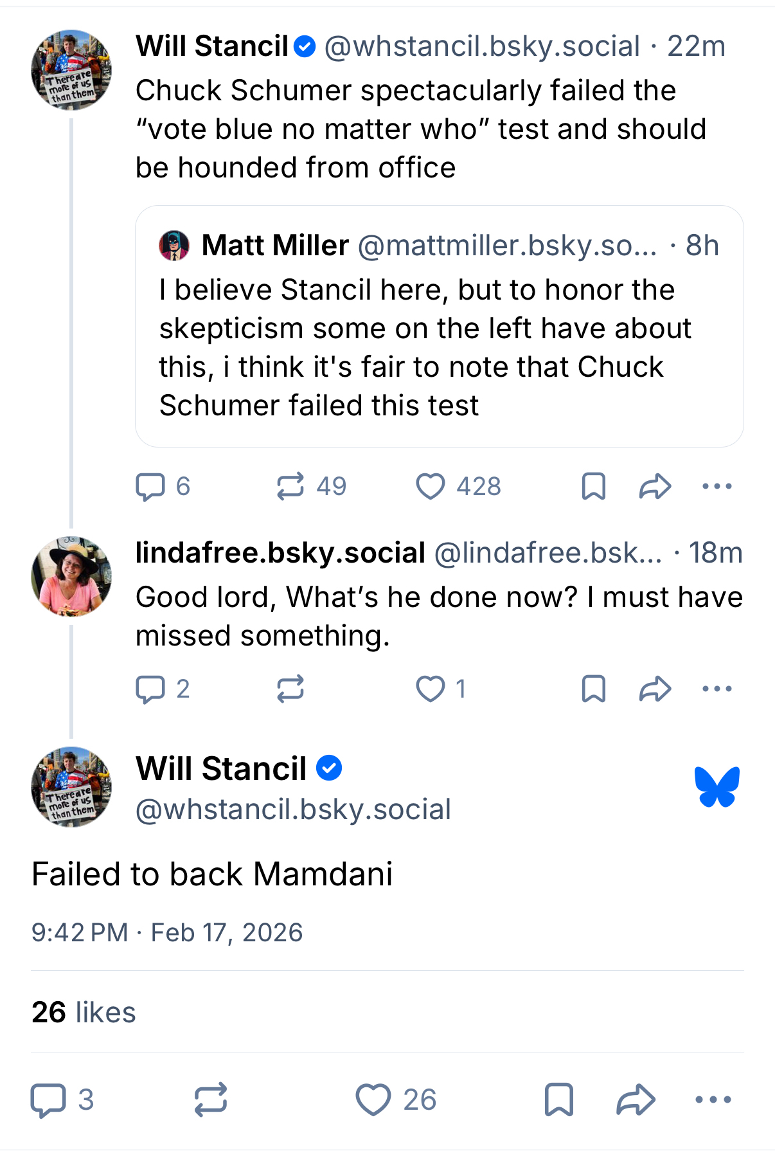This screenshot has height=1158, width=775.
Task: Bookmark Will Stancil's top post
Action: click(x=593, y=487)
